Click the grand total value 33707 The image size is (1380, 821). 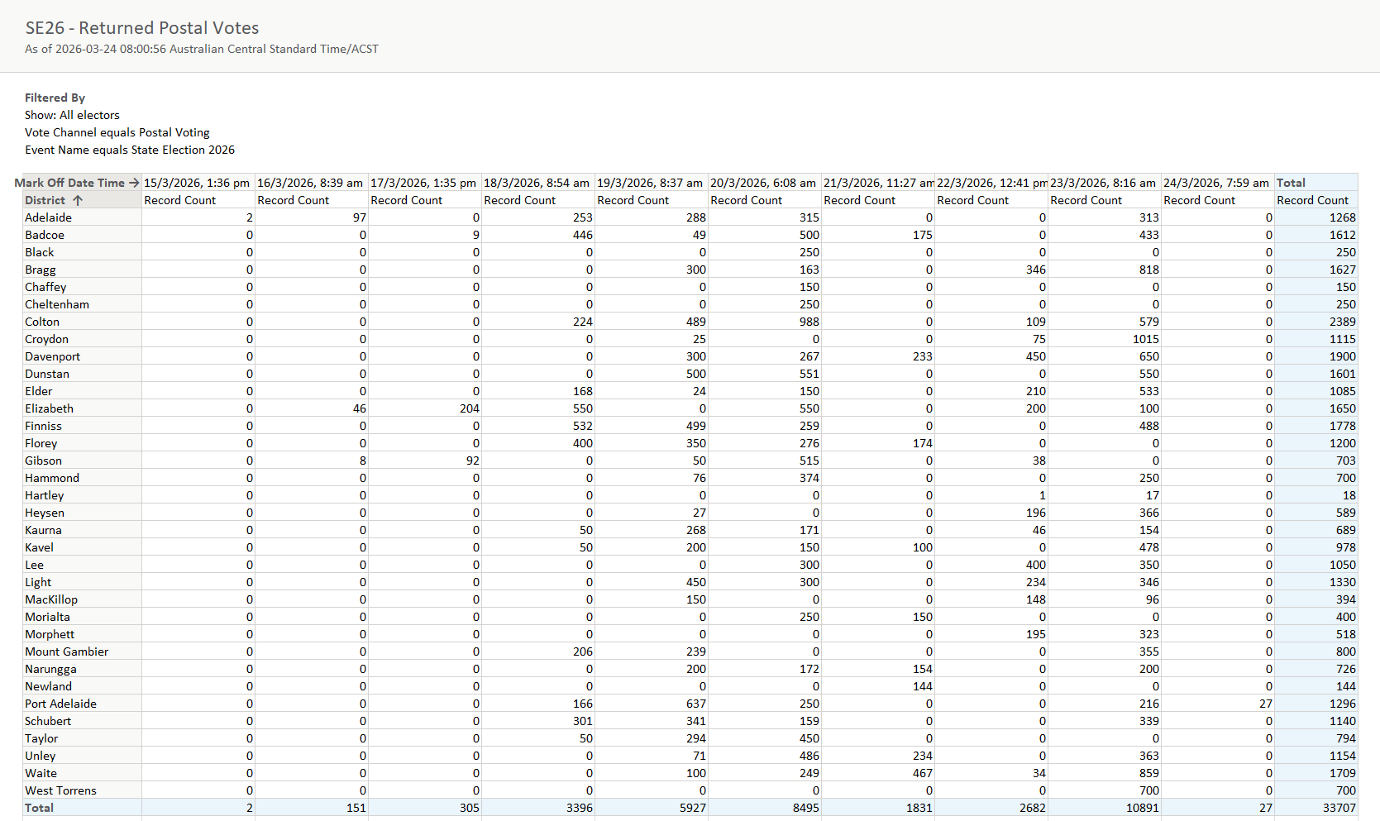1339,808
